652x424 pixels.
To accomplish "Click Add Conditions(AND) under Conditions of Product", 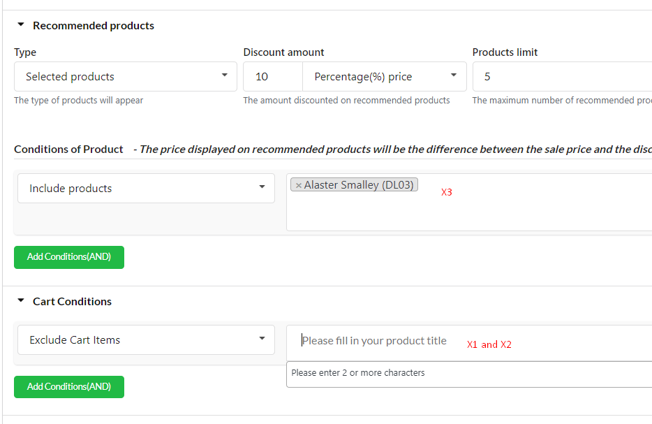I will tap(69, 257).
